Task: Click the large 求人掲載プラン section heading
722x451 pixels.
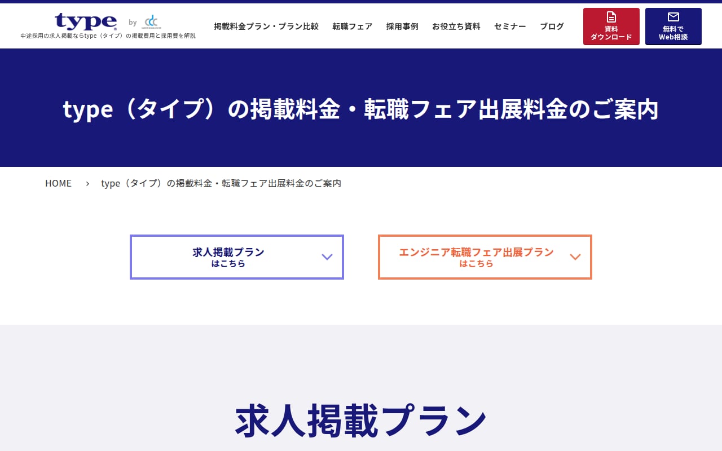Action: 361,421
